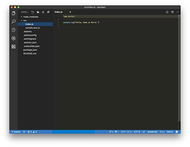Open sample.test.js from the file tree

(x=32, y=28)
